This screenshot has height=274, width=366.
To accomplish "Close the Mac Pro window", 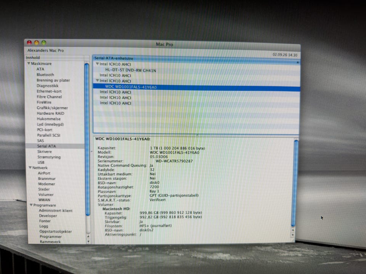I will coord(29,42).
